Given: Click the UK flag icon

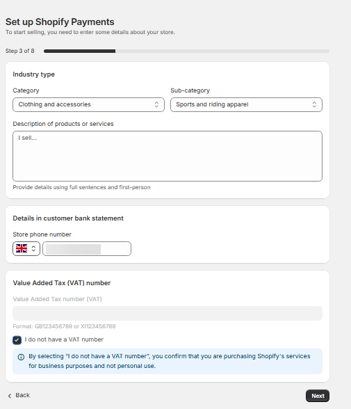Looking at the screenshot, I should pos(22,248).
